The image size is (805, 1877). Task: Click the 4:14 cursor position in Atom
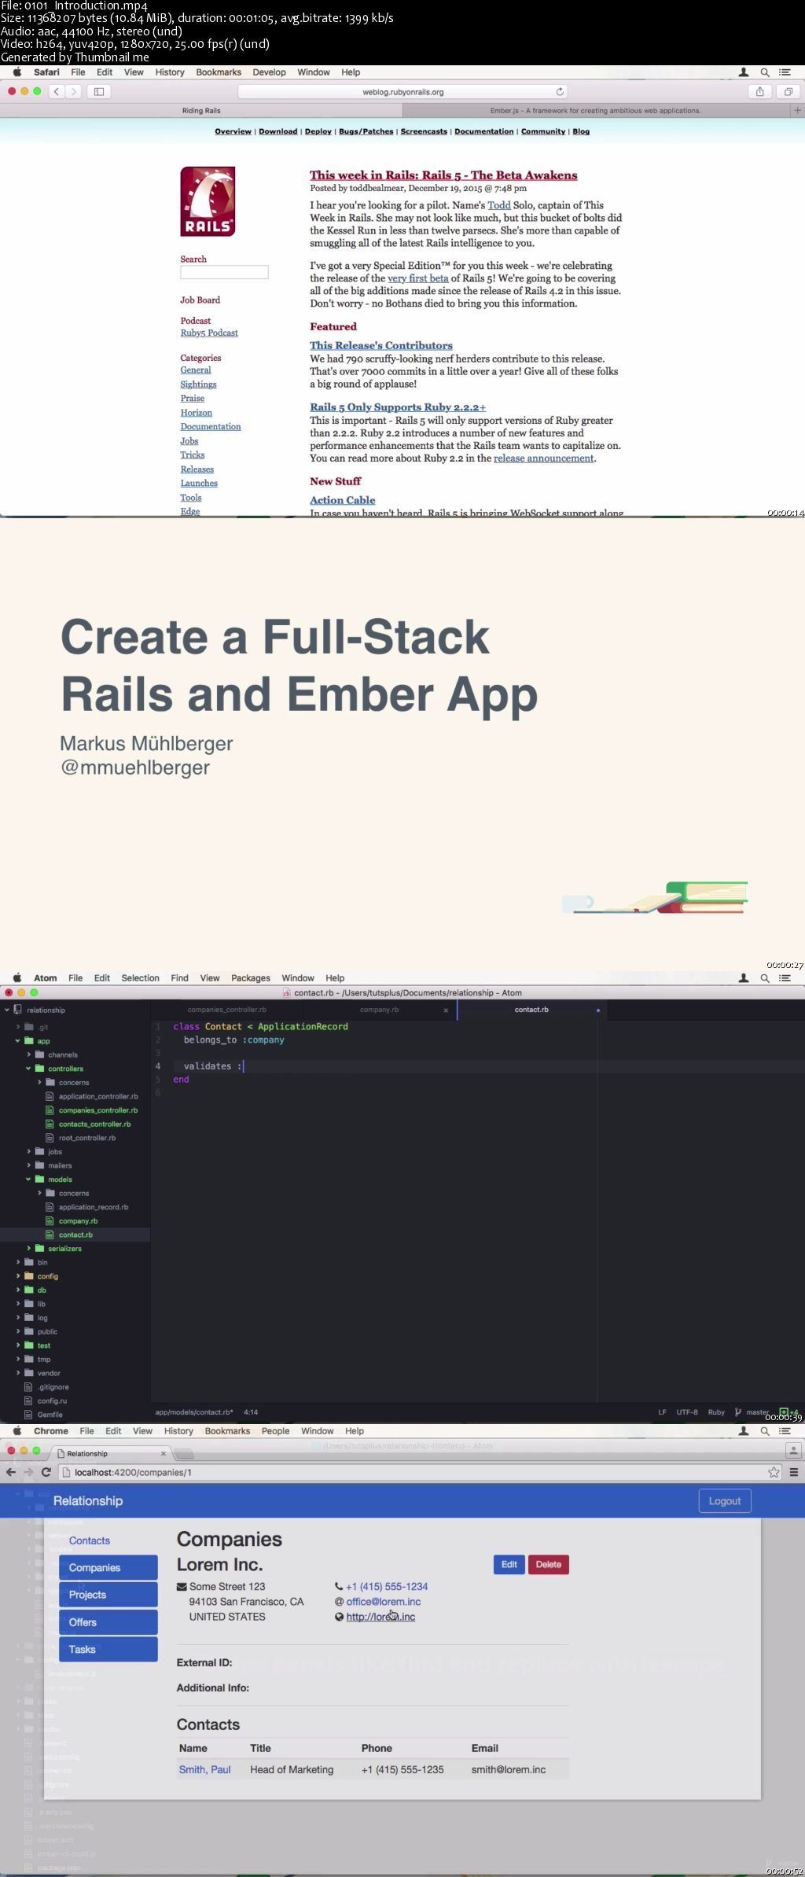click(251, 1412)
